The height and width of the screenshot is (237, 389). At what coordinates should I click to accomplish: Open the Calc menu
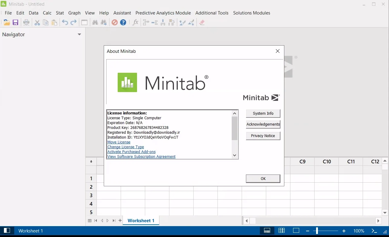click(x=47, y=13)
